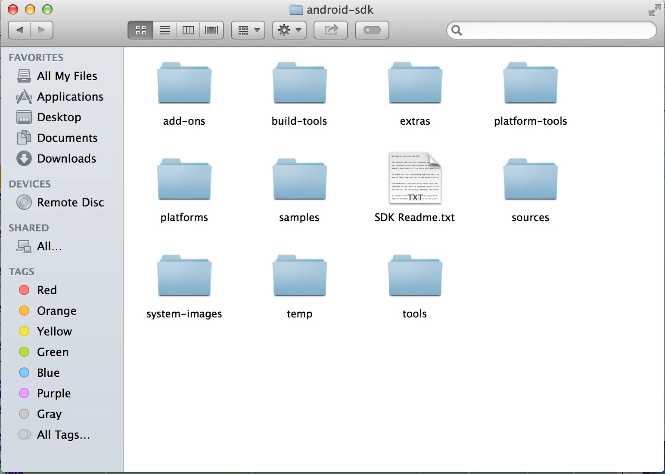Switch to icon view
The image size is (665, 474).
point(141,30)
